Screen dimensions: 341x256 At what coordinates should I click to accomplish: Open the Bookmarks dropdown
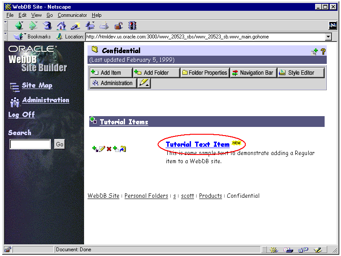tap(33, 37)
